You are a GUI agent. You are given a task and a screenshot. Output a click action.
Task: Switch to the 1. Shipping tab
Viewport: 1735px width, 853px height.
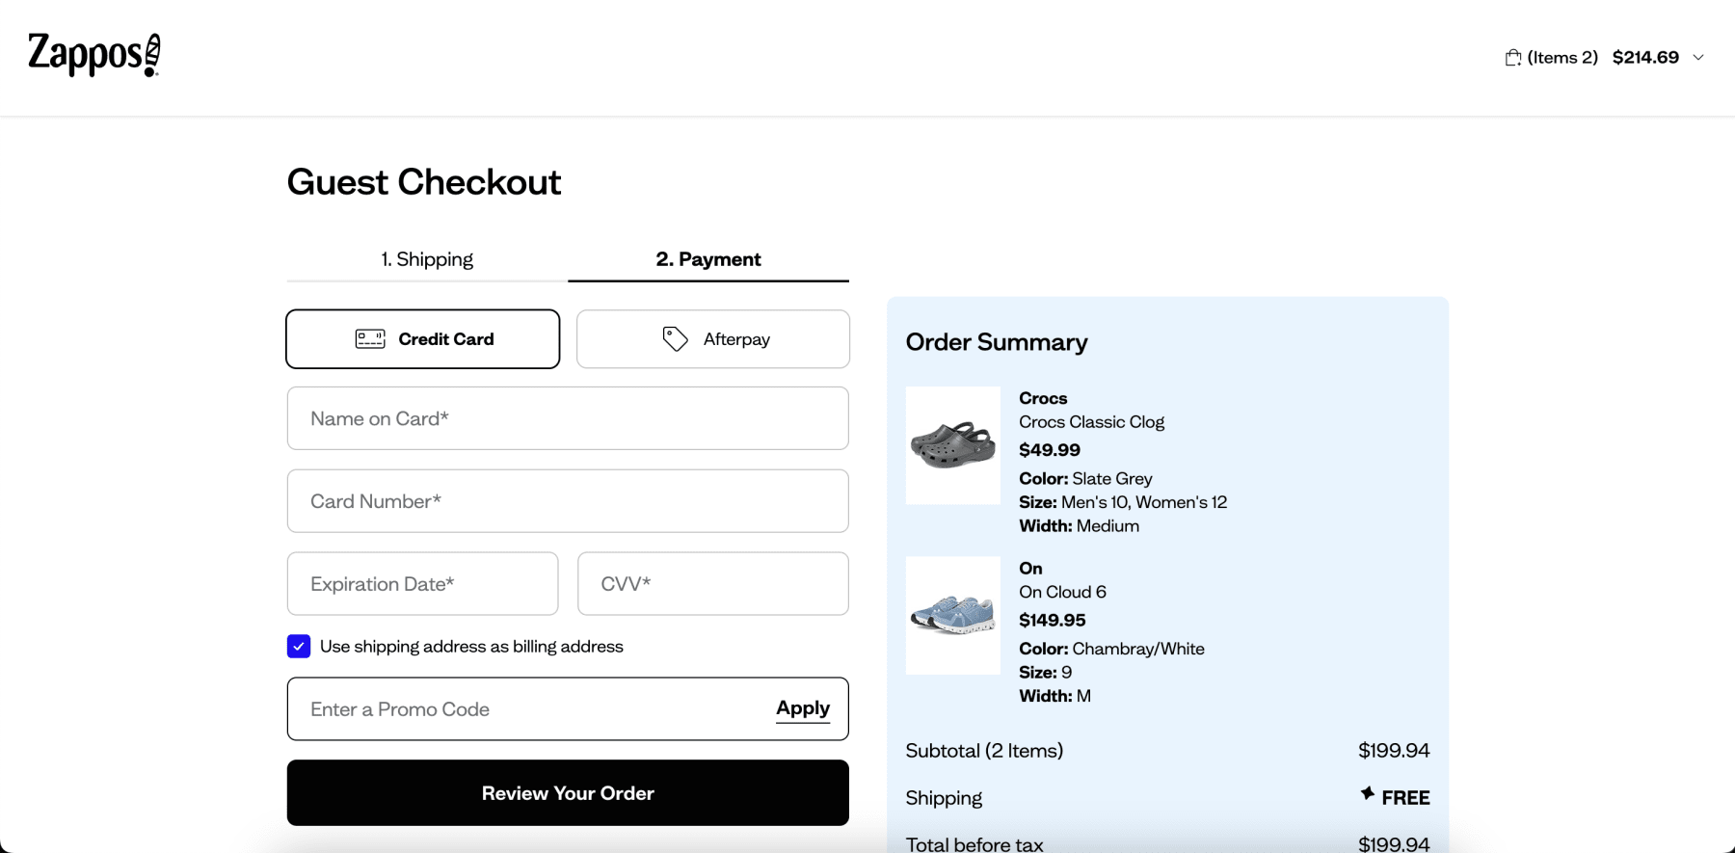(x=427, y=259)
